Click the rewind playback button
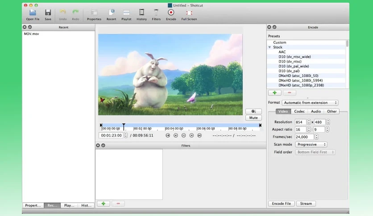 175,135
